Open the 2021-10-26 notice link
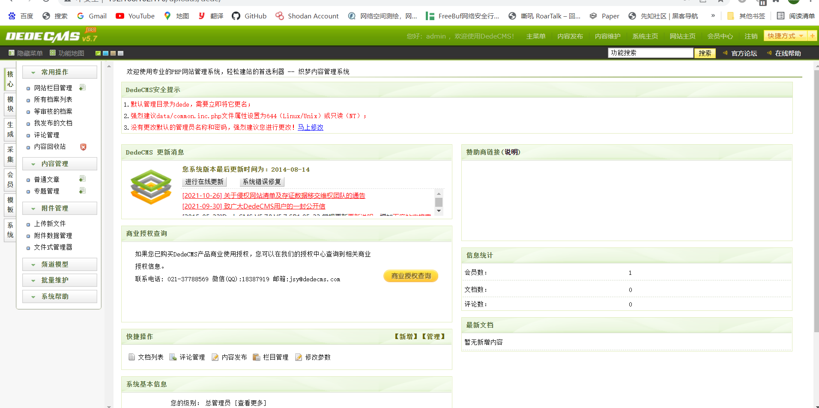Viewport: 819px width, 408px height. click(x=274, y=196)
